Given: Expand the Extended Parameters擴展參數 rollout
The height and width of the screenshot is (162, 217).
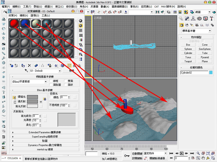Looking at the screenshot, I should click(45, 132).
